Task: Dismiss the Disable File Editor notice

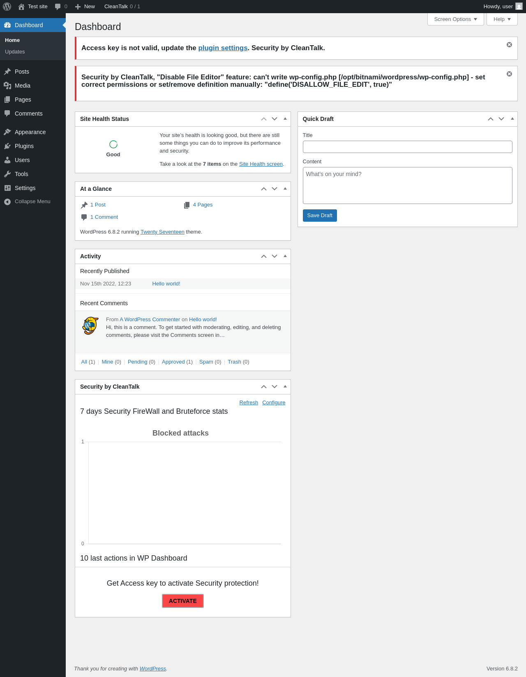Action: click(509, 74)
